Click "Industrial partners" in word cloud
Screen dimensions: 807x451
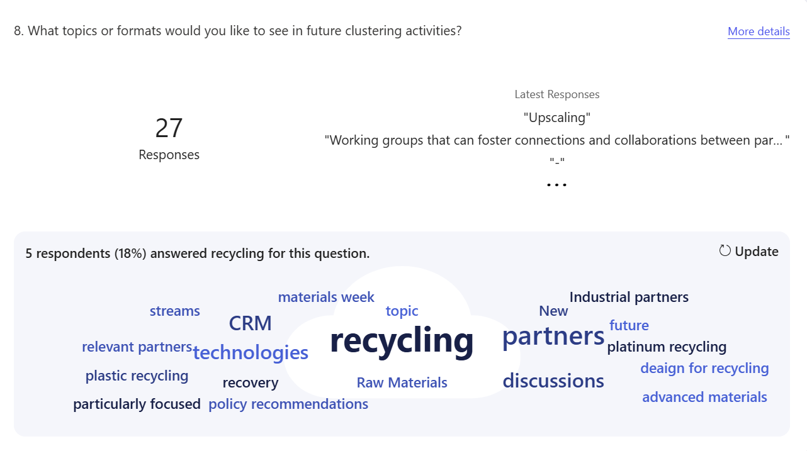[x=629, y=297]
